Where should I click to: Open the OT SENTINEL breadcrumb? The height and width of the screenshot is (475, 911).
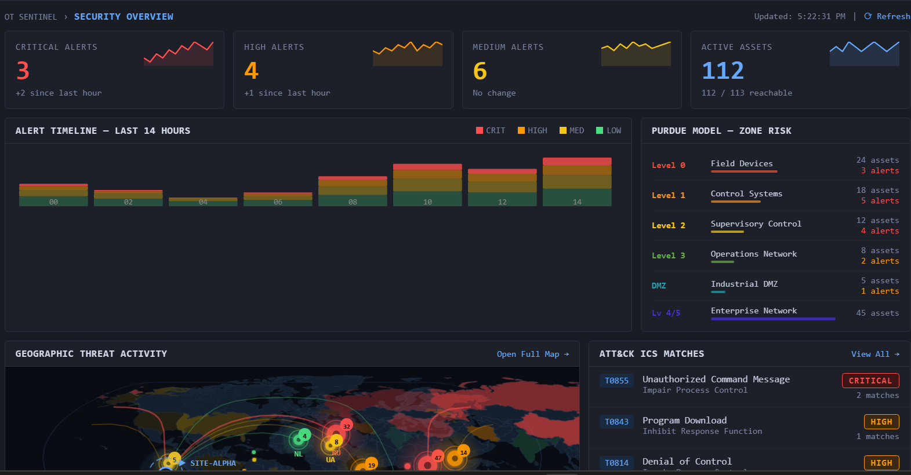coord(31,17)
